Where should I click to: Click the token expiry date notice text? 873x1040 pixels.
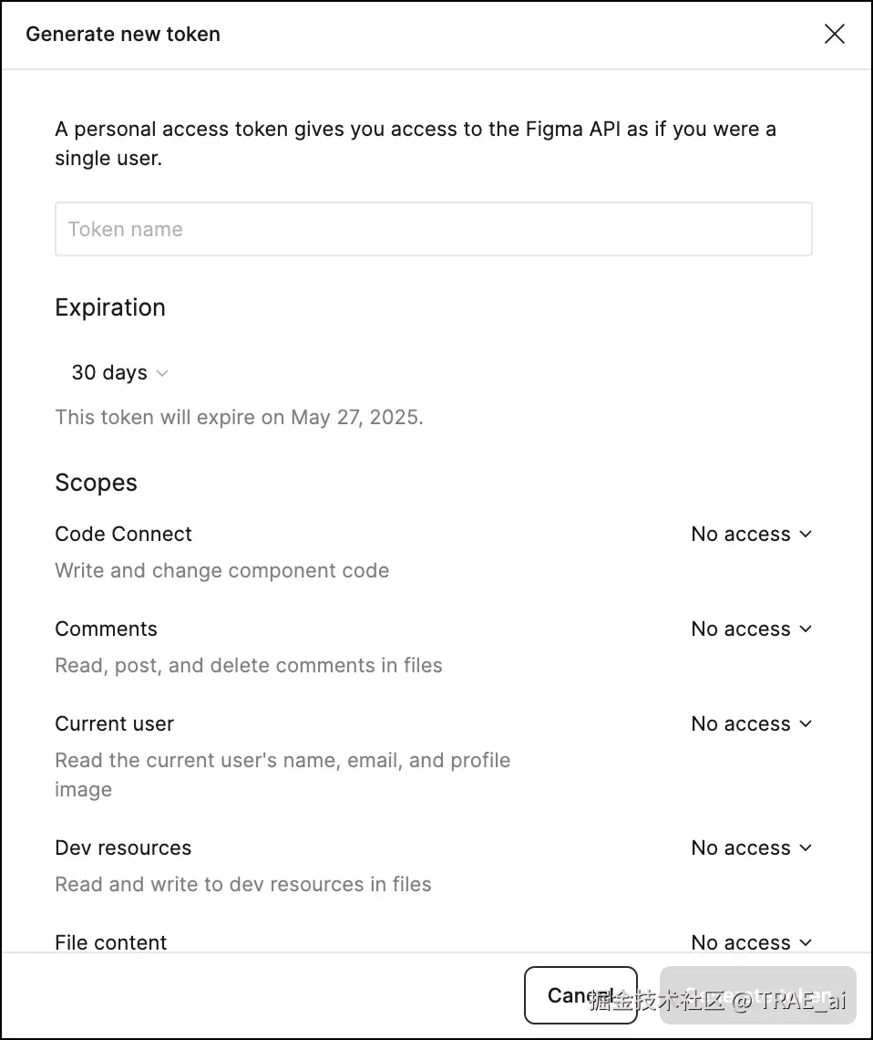click(239, 418)
